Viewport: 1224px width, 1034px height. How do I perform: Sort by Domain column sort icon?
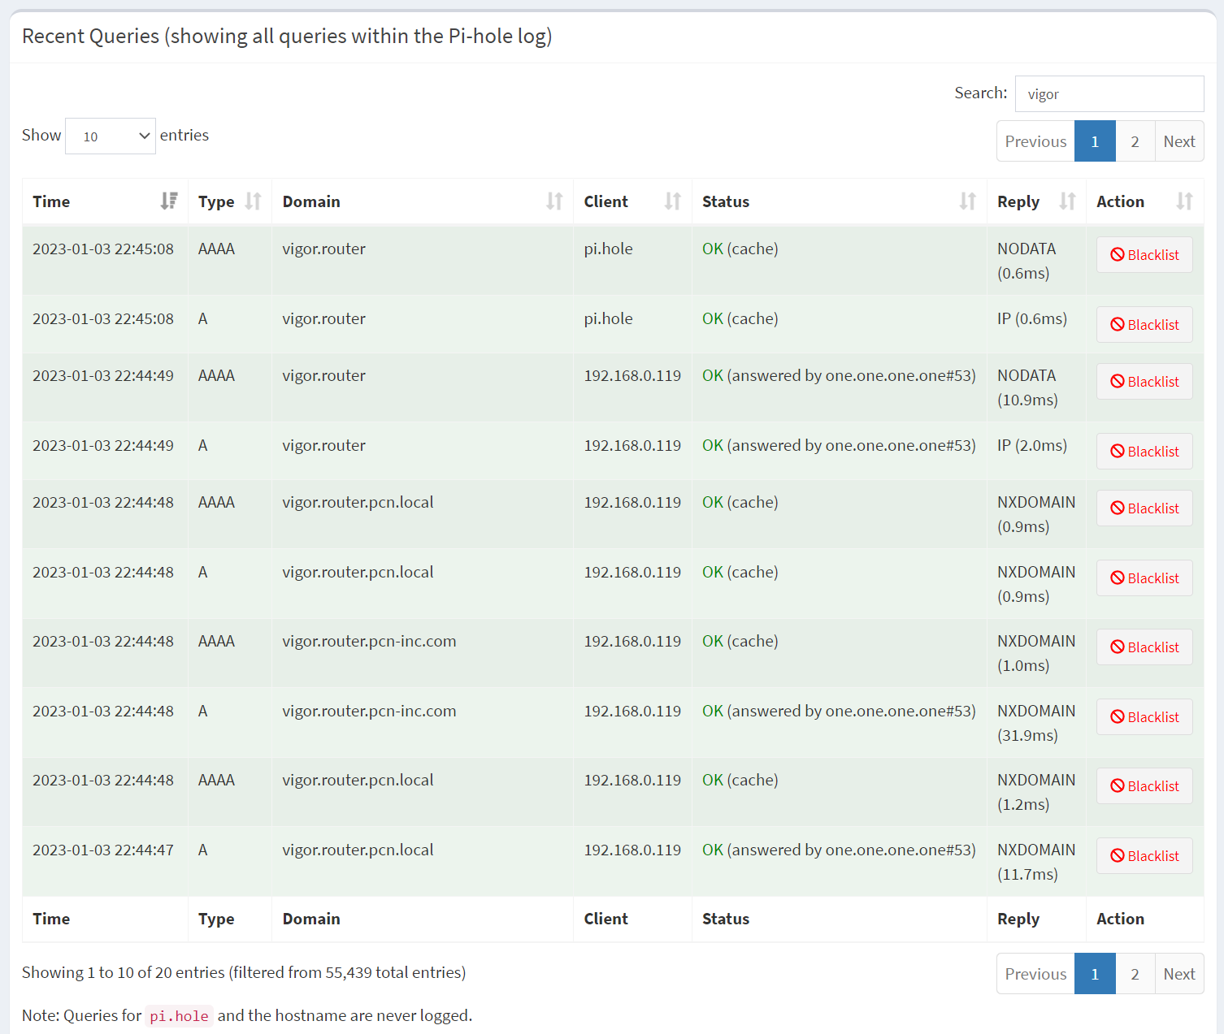[555, 201]
